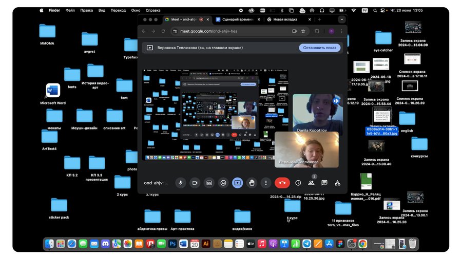Viewport: 462px width, 259px height.
Task: Open the 'Правка' menu
Action: pos(87,10)
